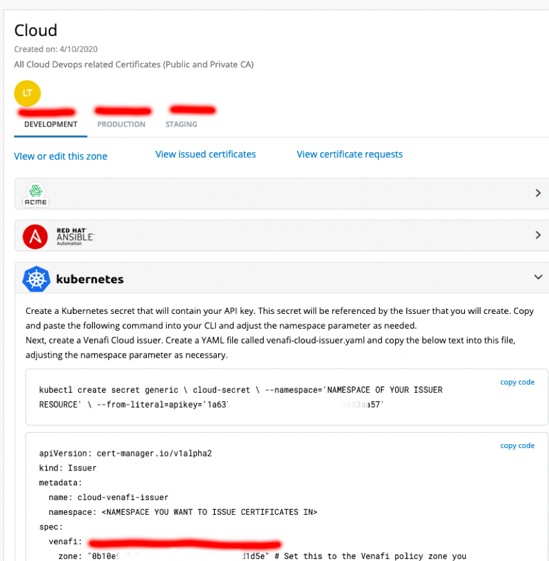549x561 pixels.
Task: Open the View or edit this zone link
Action: [x=61, y=156]
